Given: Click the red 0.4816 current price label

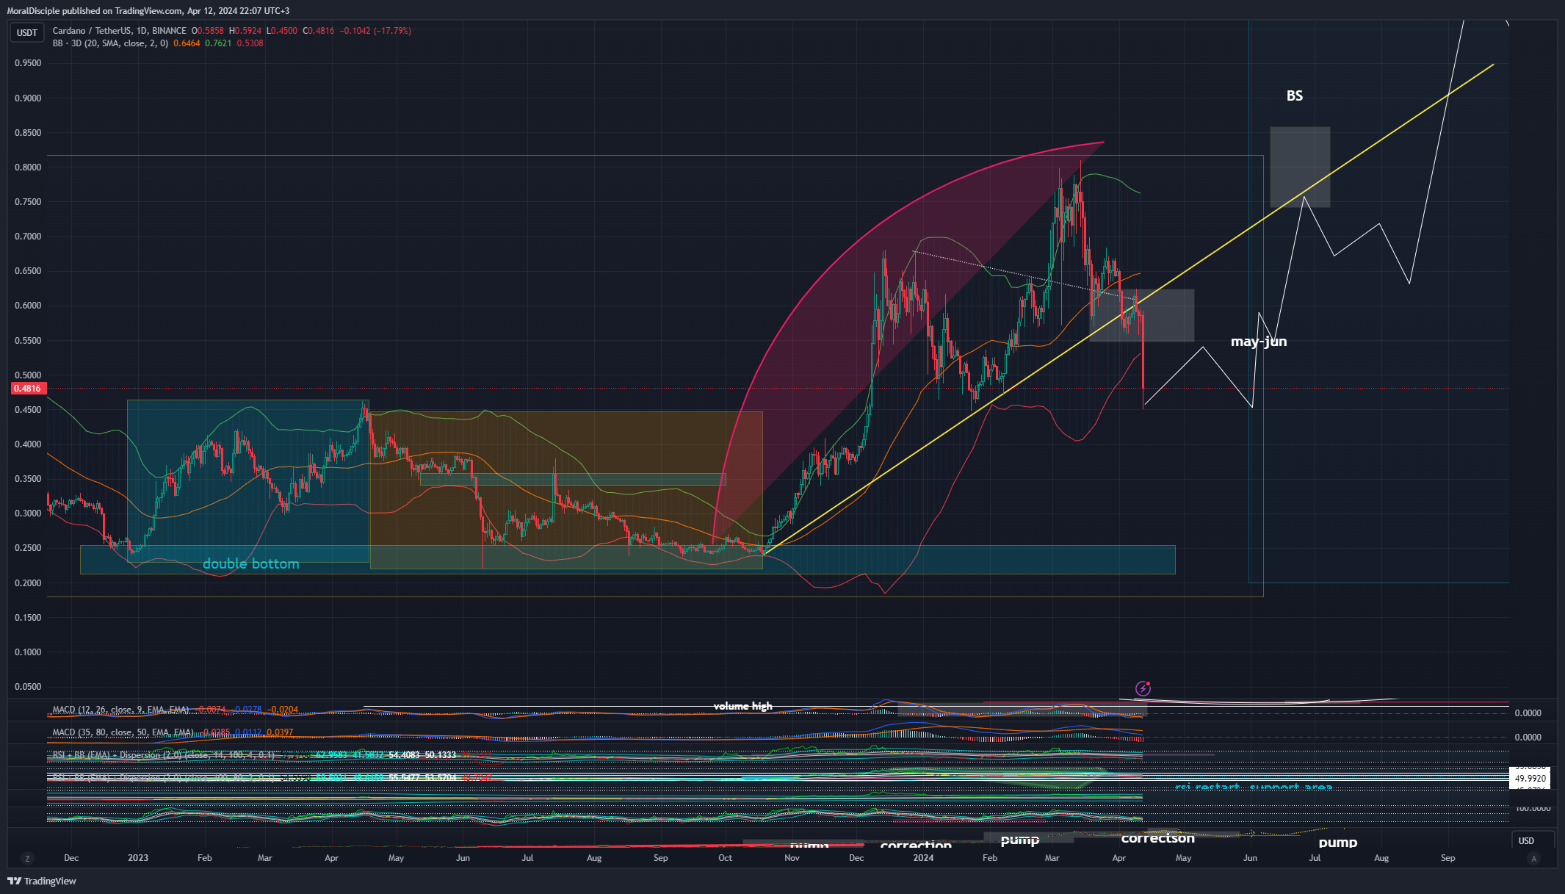Looking at the screenshot, I should point(28,389).
